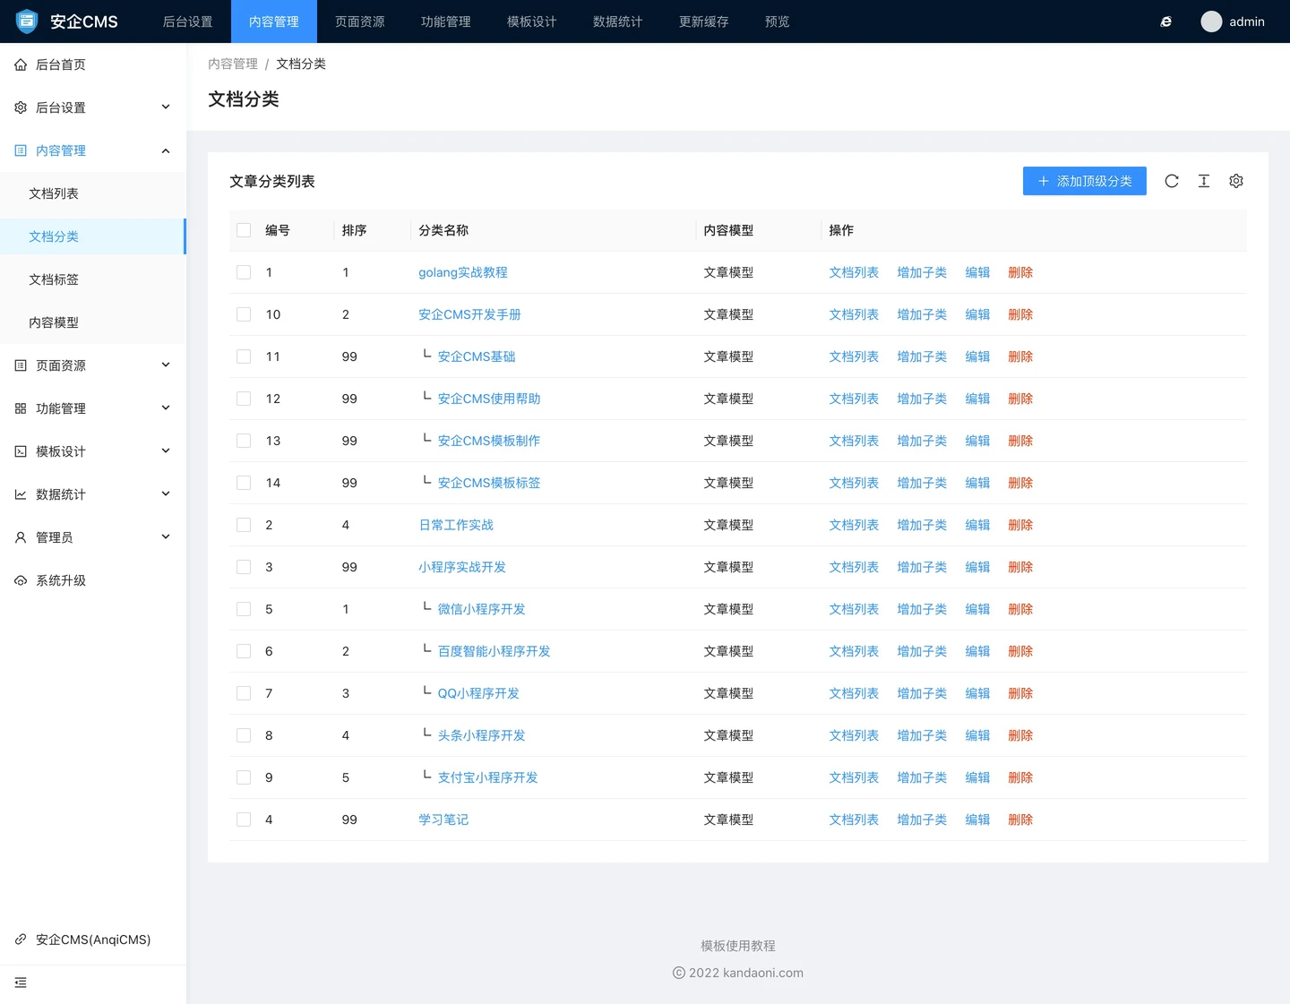1290x1004 pixels.
Task: Delete the 日常工作实战 category
Action: pyautogui.click(x=1019, y=525)
